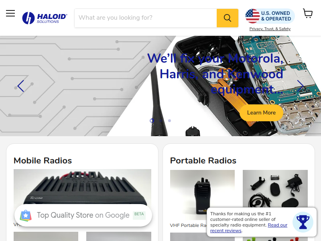
Task: Click the Learn More button
Action: click(x=262, y=113)
